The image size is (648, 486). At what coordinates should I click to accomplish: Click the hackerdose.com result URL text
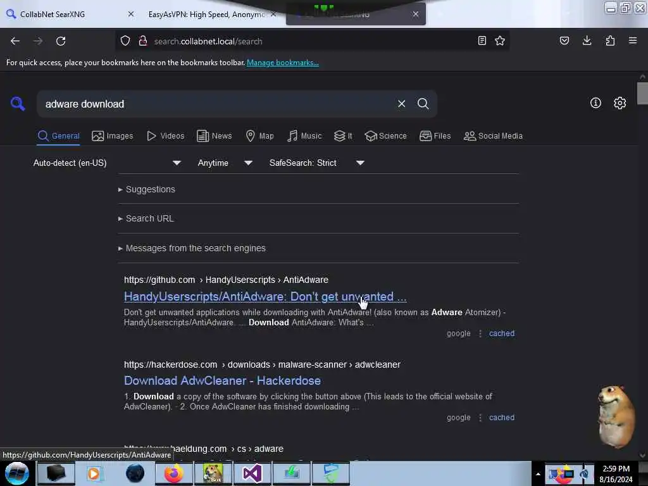pos(262,365)
